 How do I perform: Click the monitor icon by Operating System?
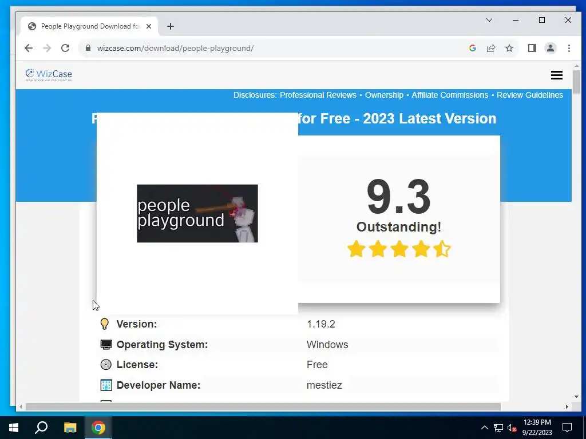click(x=106, y=345)
